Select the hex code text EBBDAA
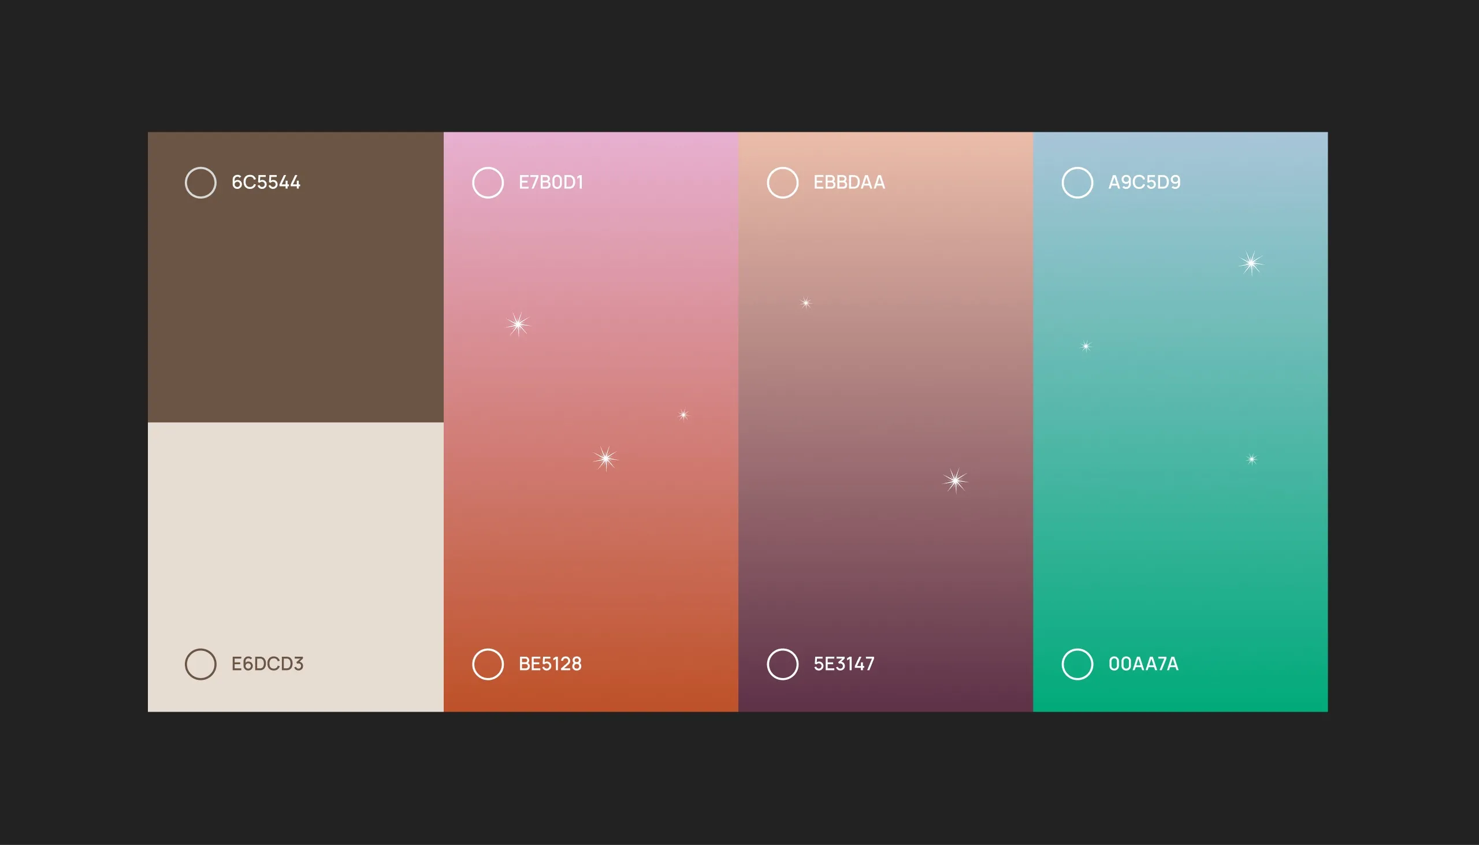 849,183
